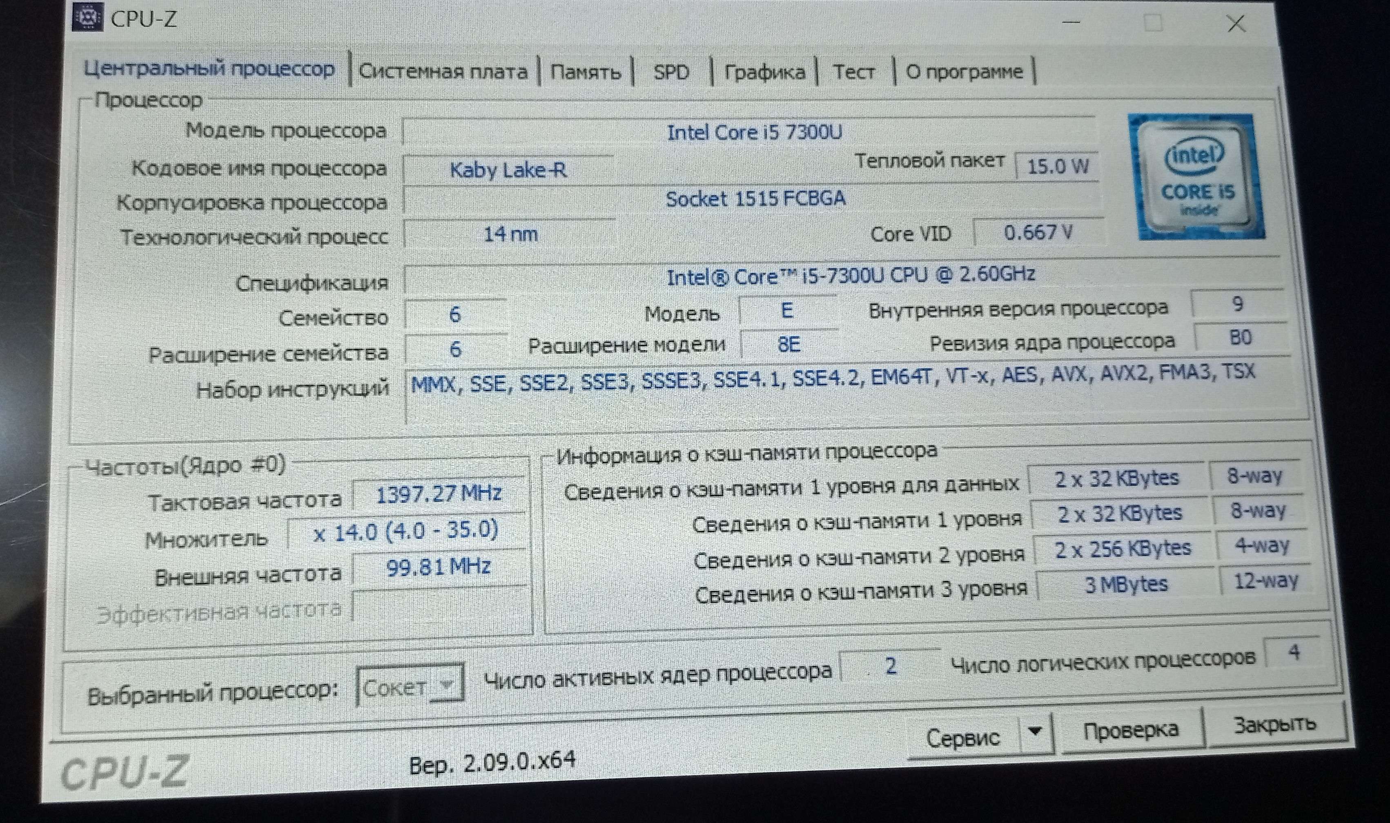Minimize the CPU-Z window
Image resolution: width=1390 pixels, height=823 pixels.
pos(1071,22)
